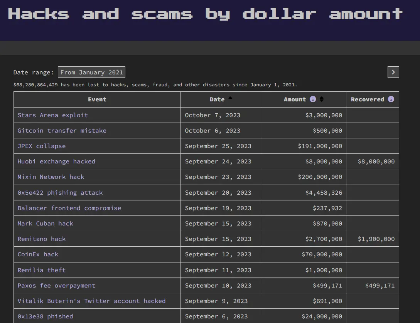Screen dimensions: 420x323
Task: Click the Recovered column header text
Action: pos(367,99)
